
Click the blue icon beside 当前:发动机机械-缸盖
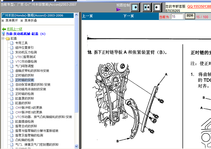tap(3, 34)
